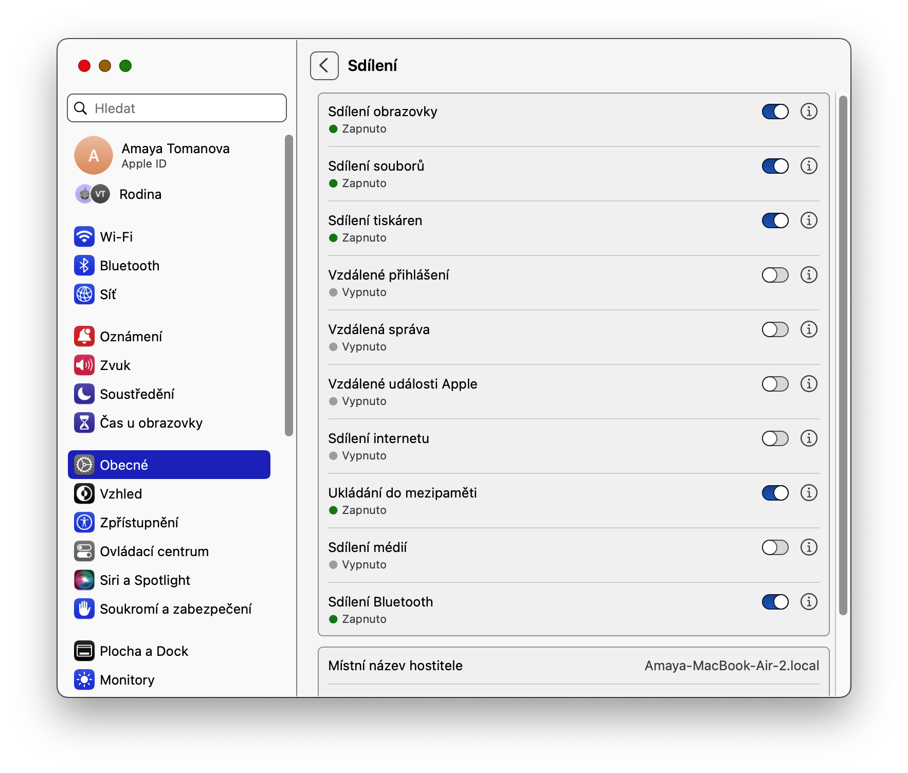Toggle Sdílení tiskáren off
908x773 pixels.
point(775,220)
